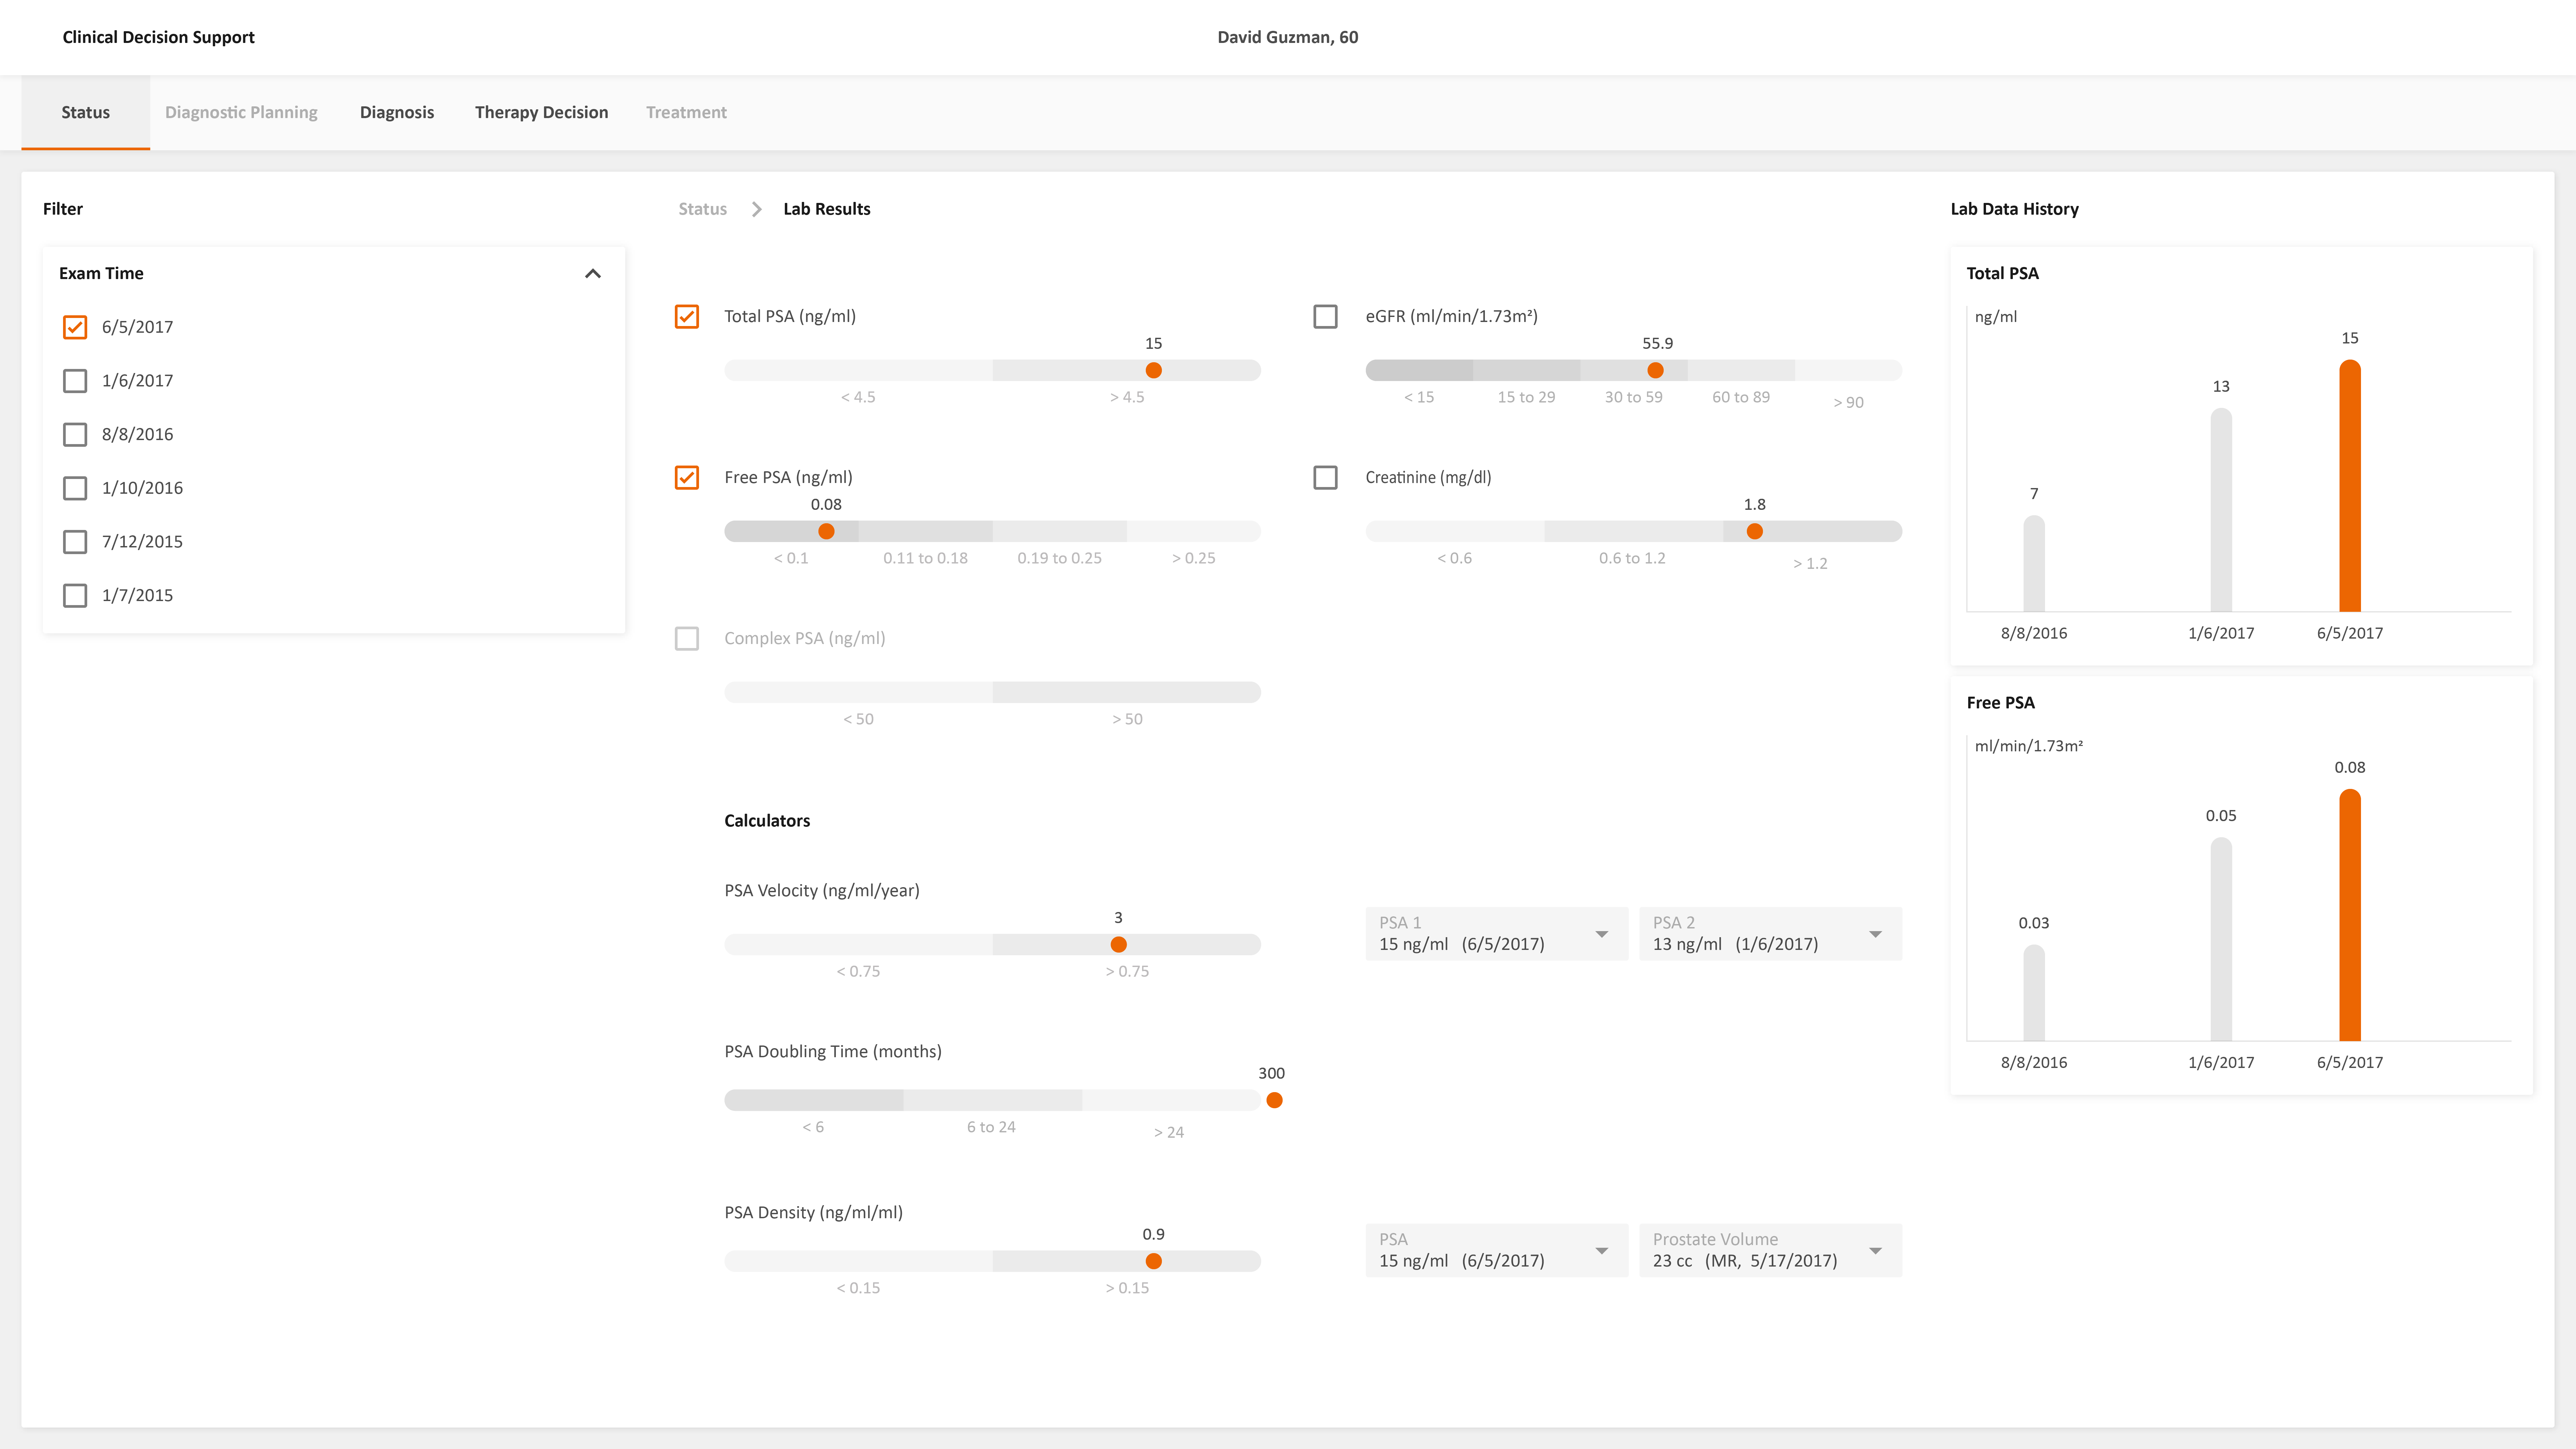This screenshot has height=1449, width=2576.
Task: Click the Free PSA slider marker at 0.08
Action: coord(826,531)
